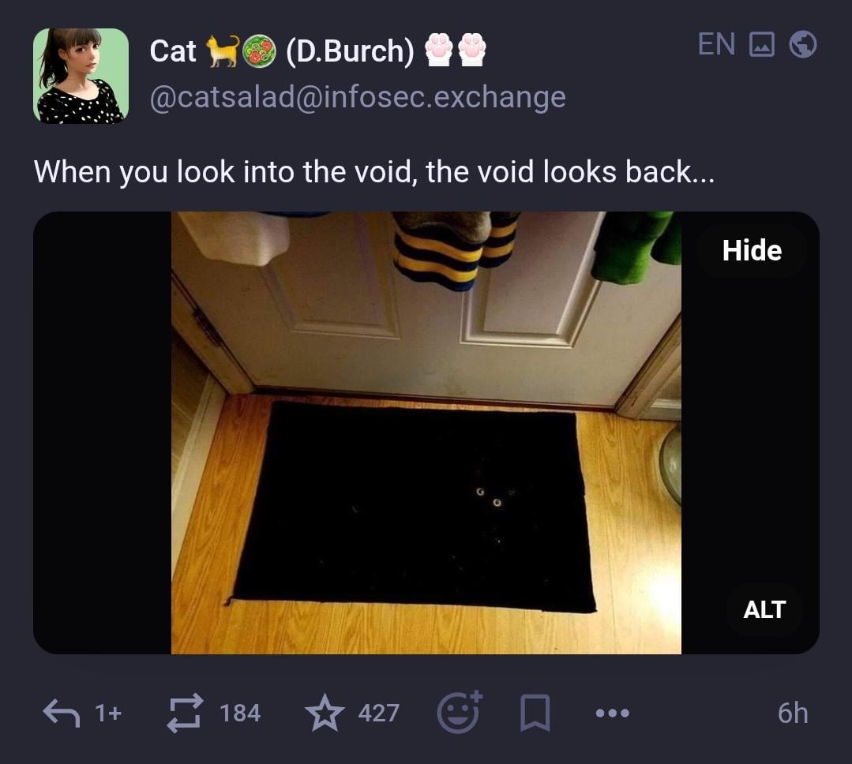Image resolution: width=852 pixels, height=764 pixels.
Task: Boost the post with the retweet icon
Action: pyautogui.click(x=185, y=713)
